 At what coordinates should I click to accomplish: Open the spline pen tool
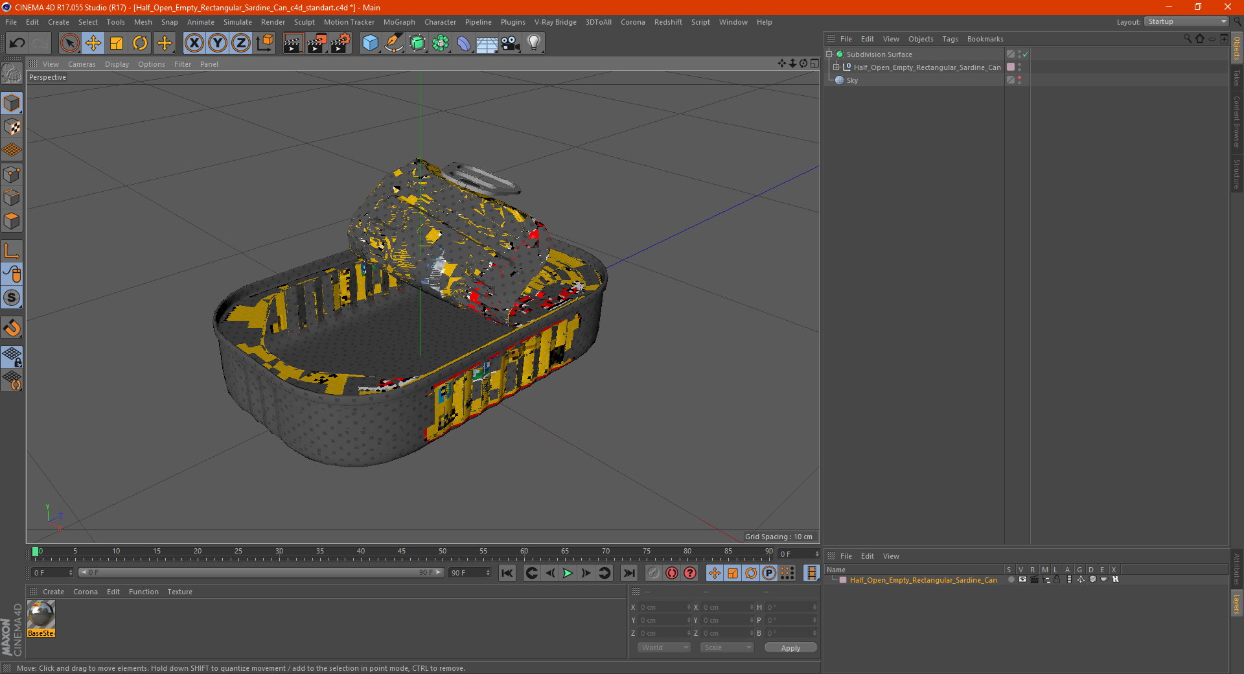[393, 43]
